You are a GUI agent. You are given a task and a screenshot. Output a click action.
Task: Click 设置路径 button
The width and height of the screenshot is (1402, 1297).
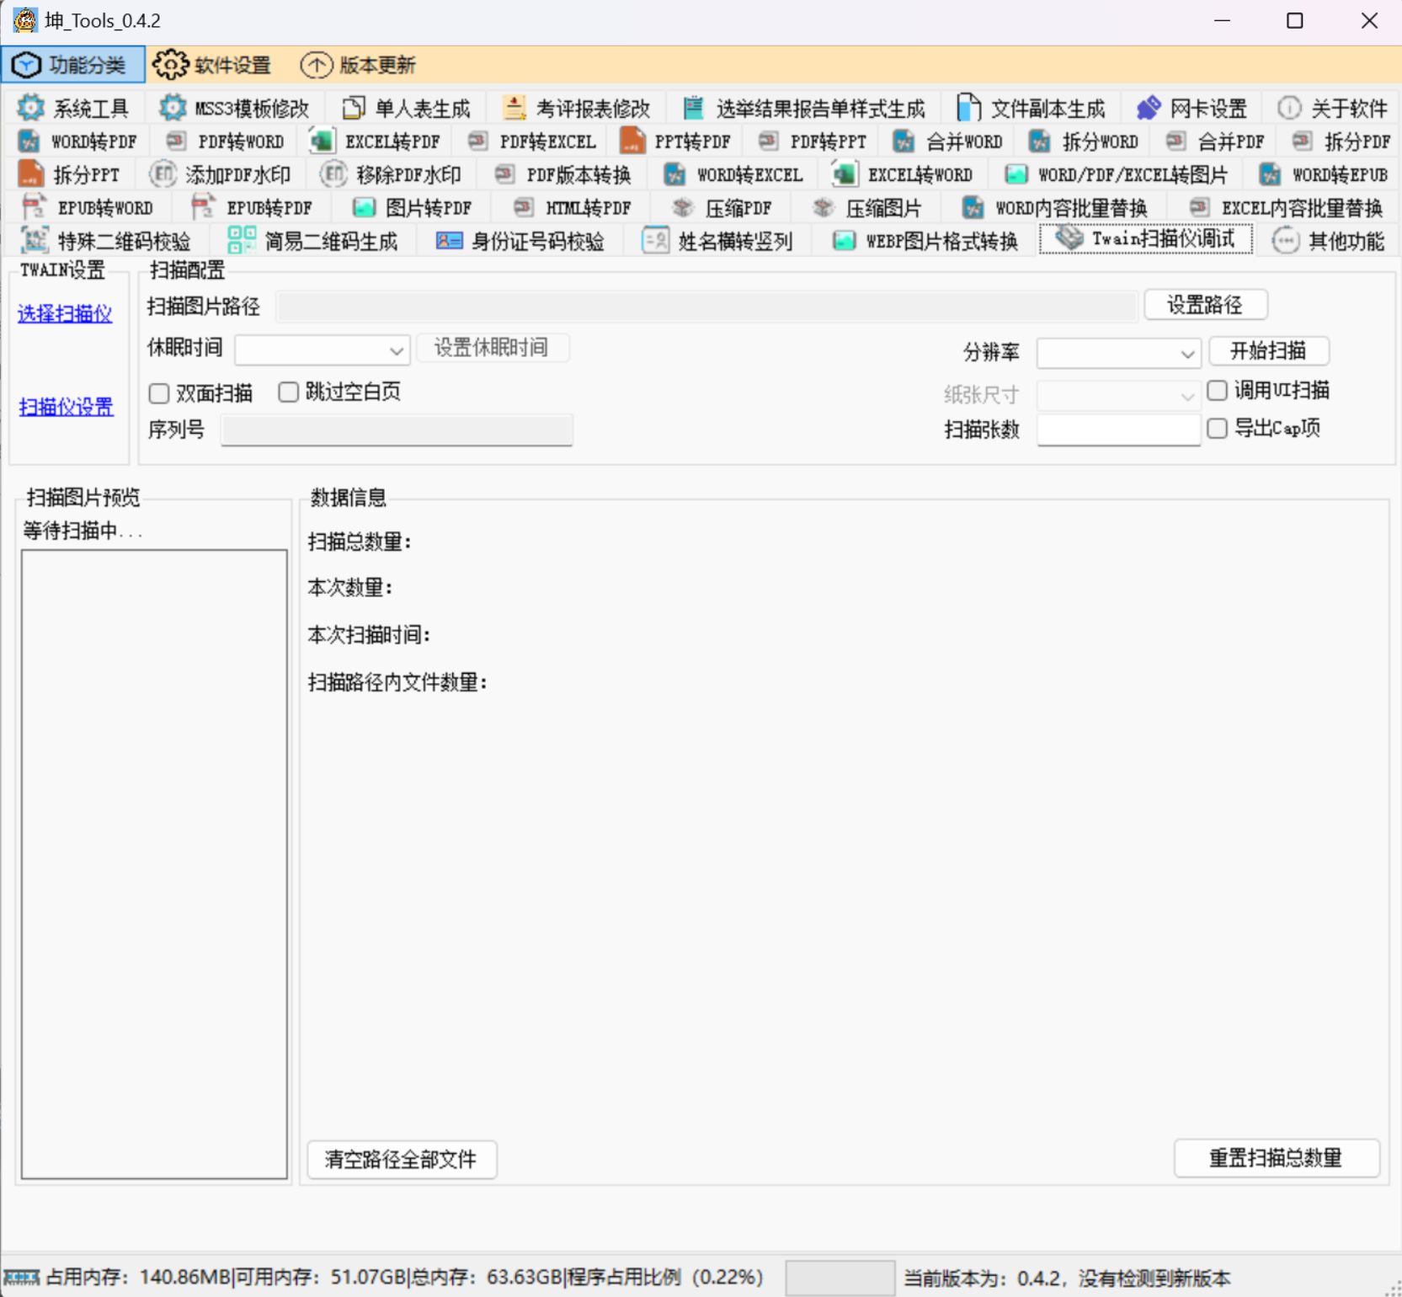(1205, 305)
